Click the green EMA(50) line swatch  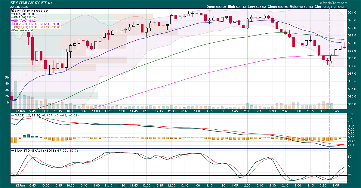[x=12, y=17]
